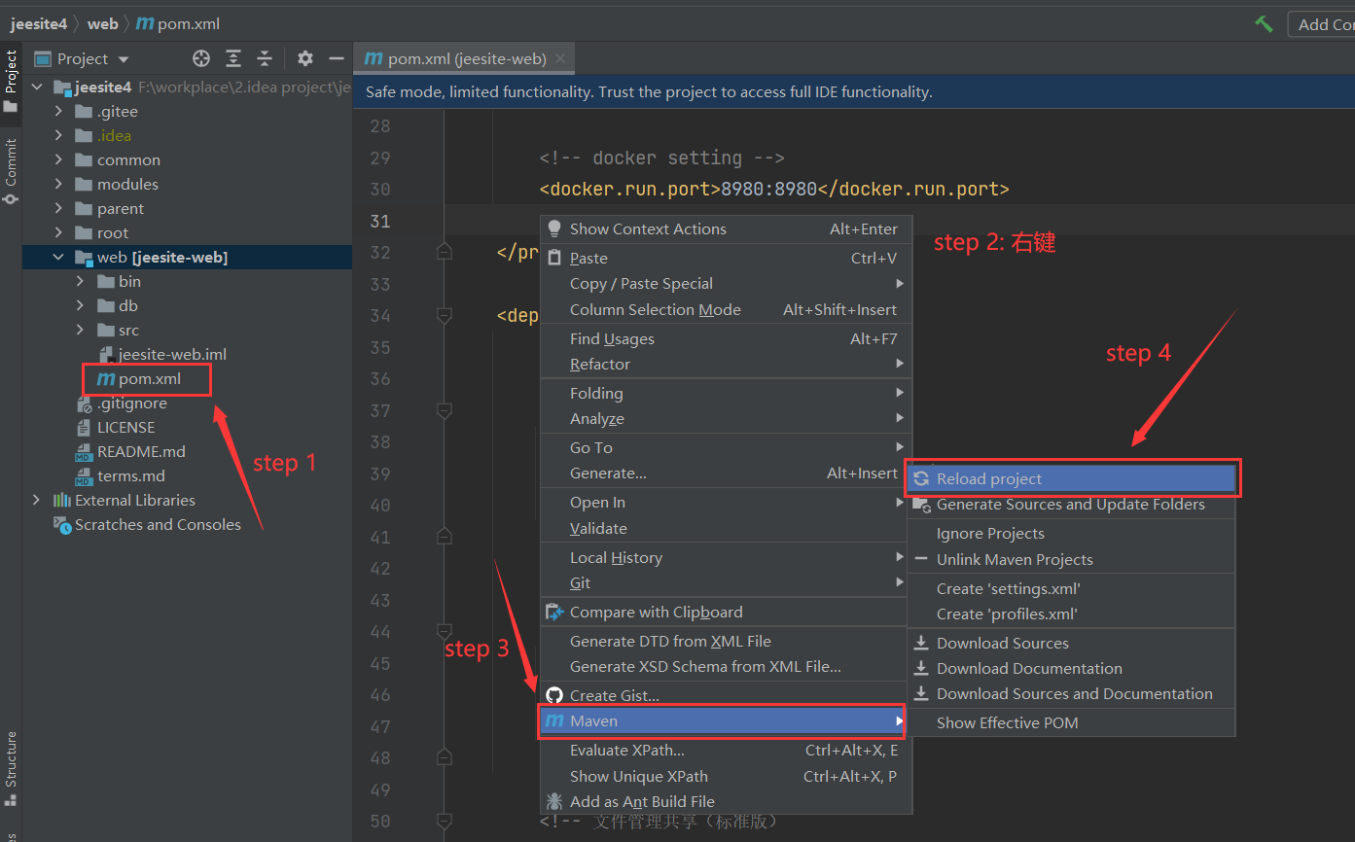Viewport: 1355px width, 842px height.
Task: Choose Add as Ant Build File
Action: (x=726, y=801)
